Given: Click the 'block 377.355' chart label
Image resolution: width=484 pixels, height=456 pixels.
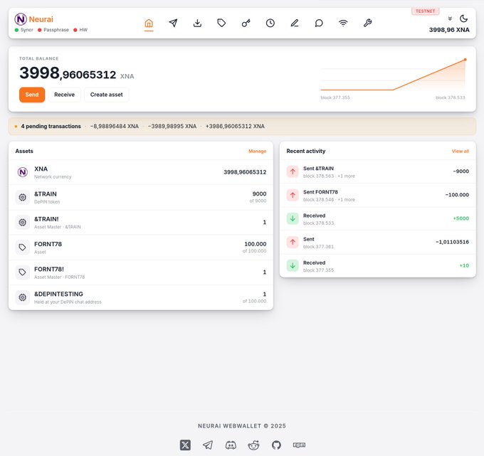Looking at the screenshot, I should 335,97.
